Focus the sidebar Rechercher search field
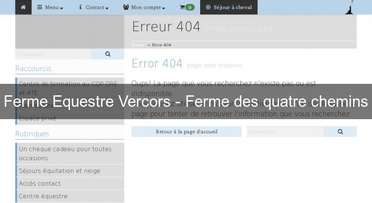 54,54
